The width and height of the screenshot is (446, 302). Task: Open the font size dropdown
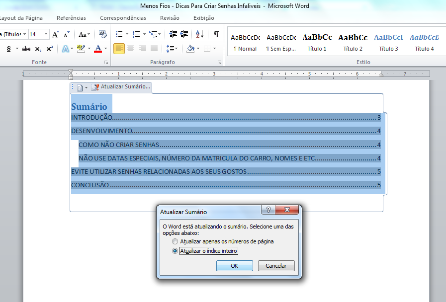click(x=46, y=34)
